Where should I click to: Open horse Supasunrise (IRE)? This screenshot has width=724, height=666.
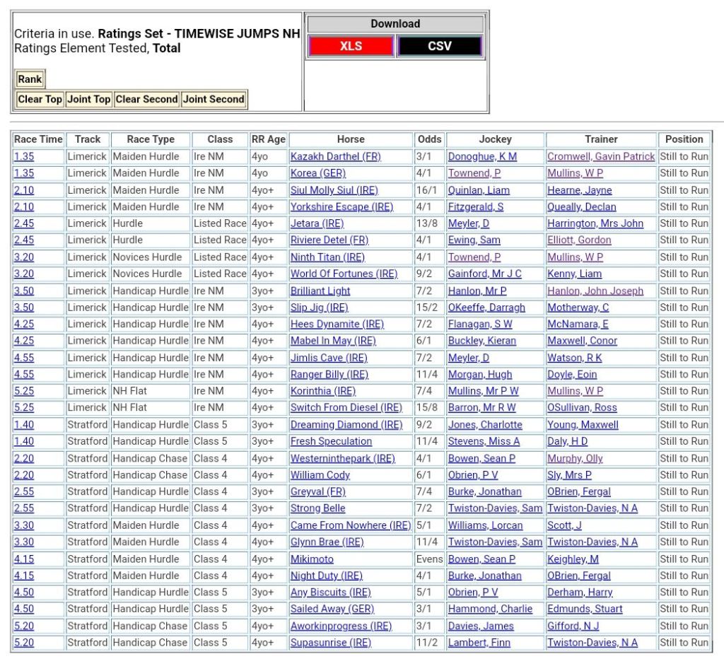click(x=330, y=643)
